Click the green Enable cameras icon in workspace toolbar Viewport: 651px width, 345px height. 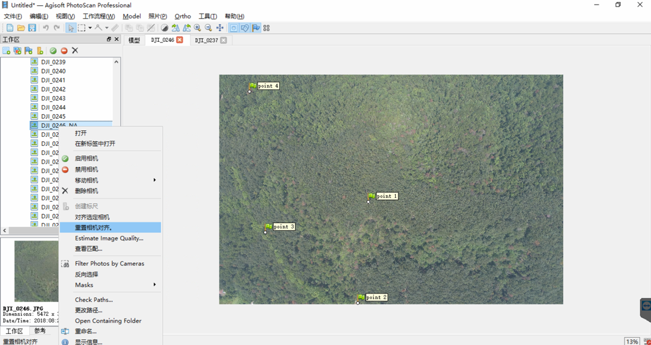click(x=53, y=50)
